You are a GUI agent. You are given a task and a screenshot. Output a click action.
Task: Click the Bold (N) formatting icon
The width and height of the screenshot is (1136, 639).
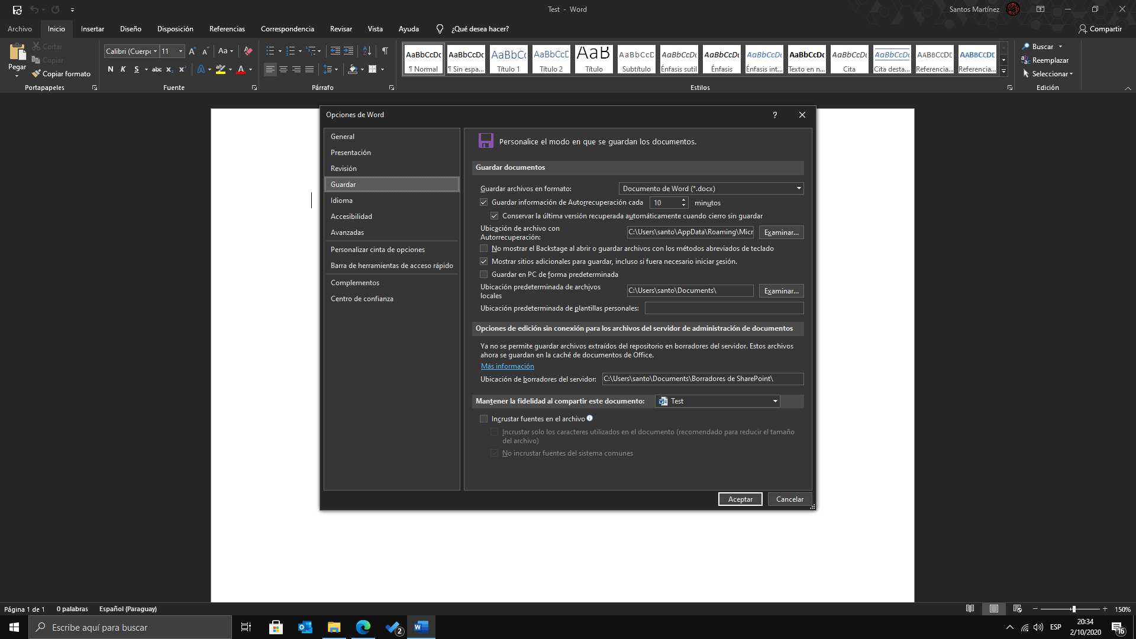point(111,69)
